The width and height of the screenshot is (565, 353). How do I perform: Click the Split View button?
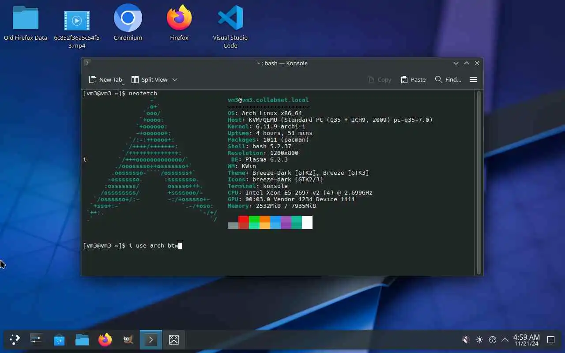pos(149,79)
